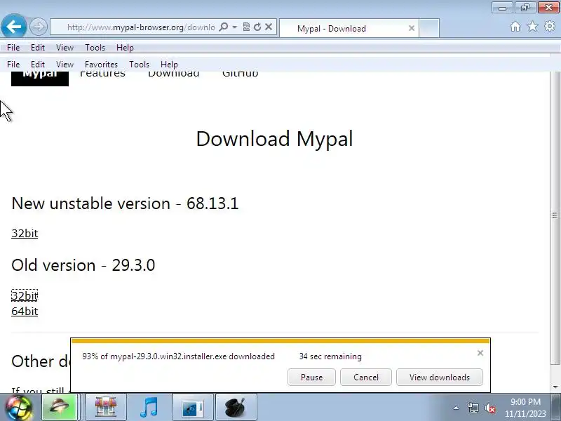Open Help in the lower menu bar
The image size is (561, 421).
point(169,65)
